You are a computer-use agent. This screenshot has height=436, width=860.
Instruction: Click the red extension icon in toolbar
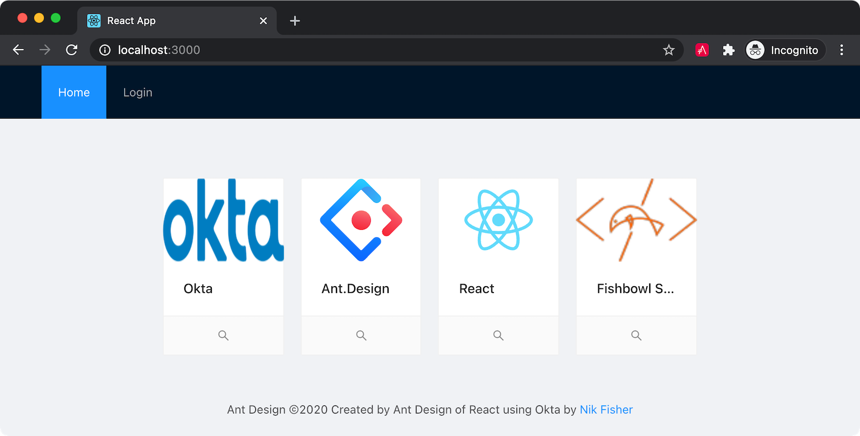click(x=701, y=50)
